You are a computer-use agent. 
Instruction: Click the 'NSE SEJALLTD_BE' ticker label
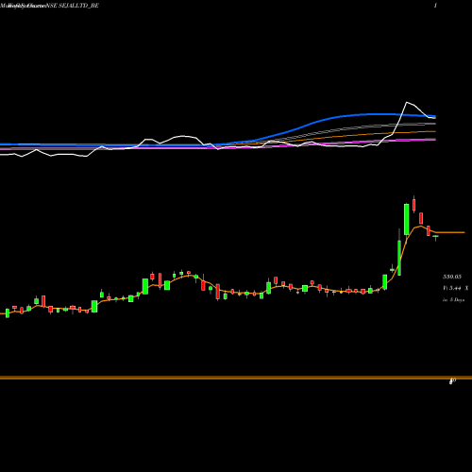tap(72, 6)
